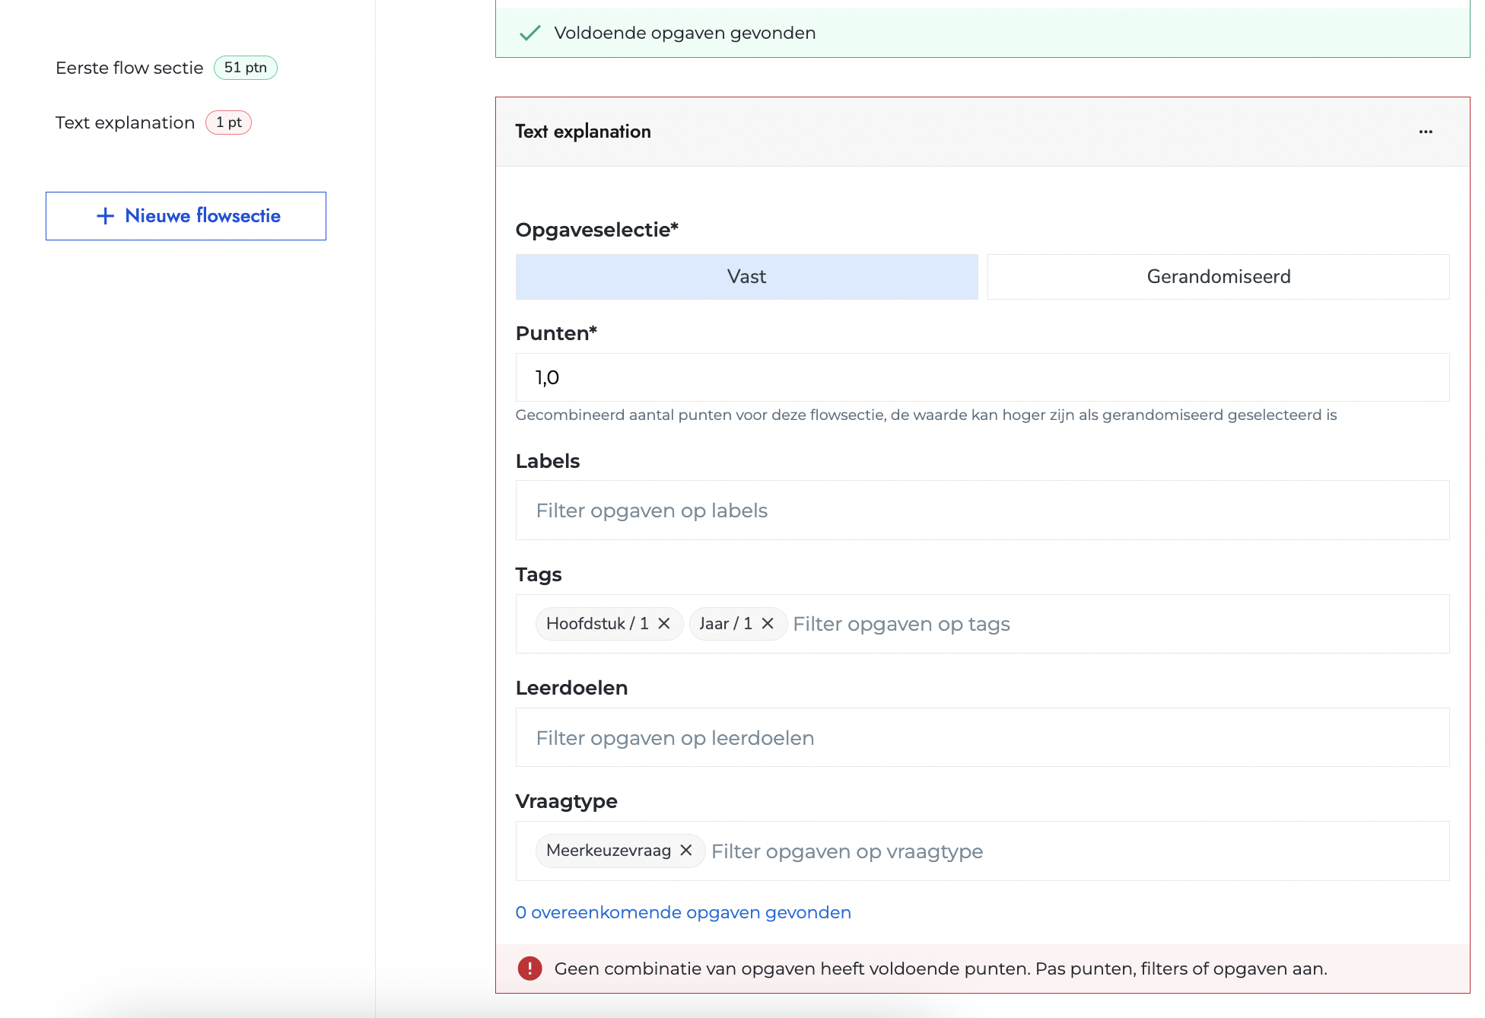Viewport: 1485px width, 1018px height.
Task: Click the Punten input showing 1,0
Action: (981, 376)
